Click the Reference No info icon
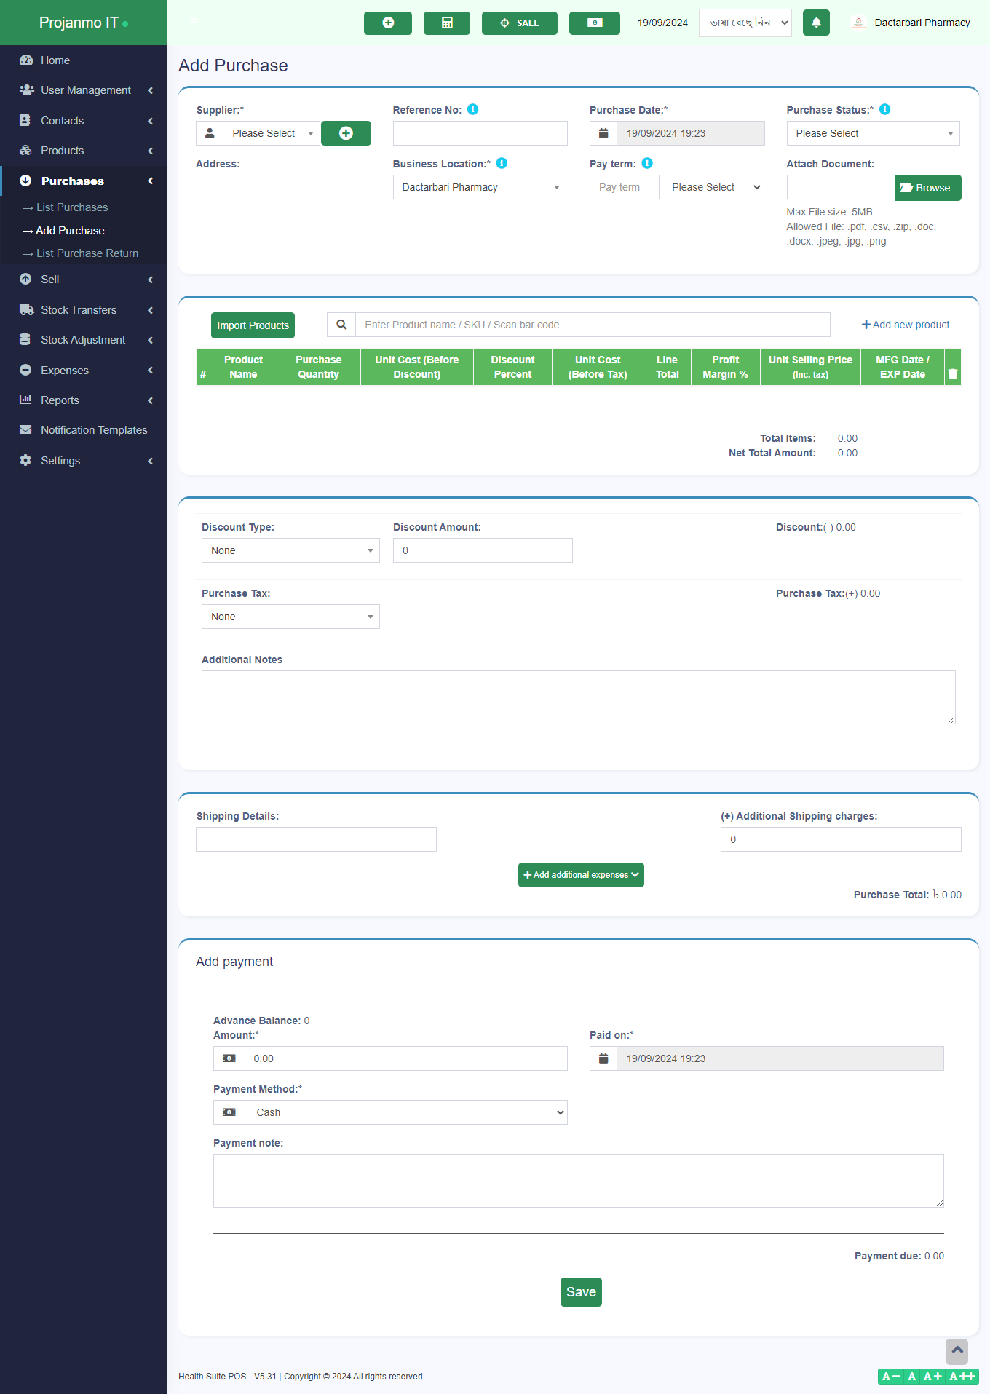The width and height of the screenshot is (990, 1394). 473,109
